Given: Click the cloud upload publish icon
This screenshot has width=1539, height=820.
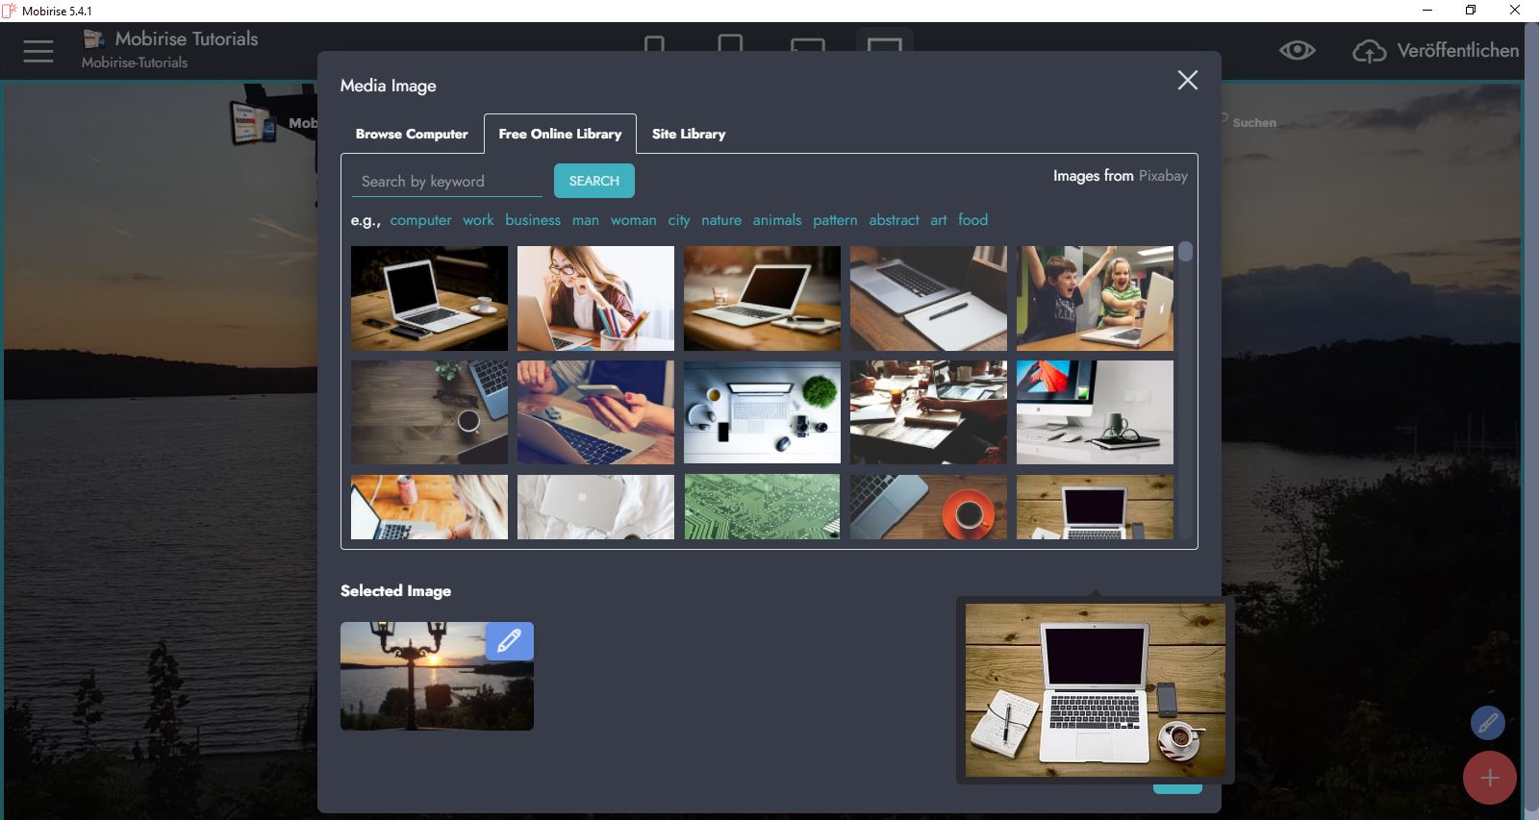Looking at the screenshot, I should click(x=1369, y=51).
